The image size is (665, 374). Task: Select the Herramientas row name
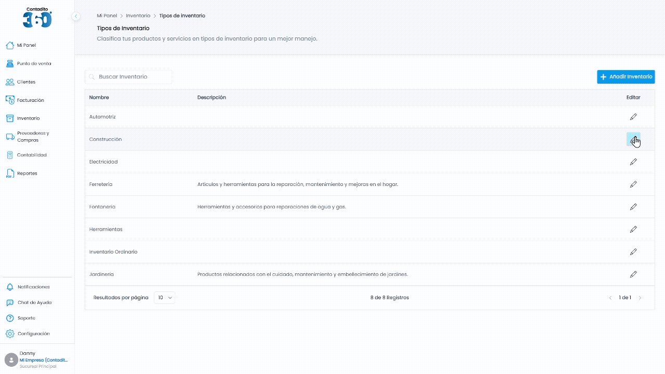click(x=106, y=229)
